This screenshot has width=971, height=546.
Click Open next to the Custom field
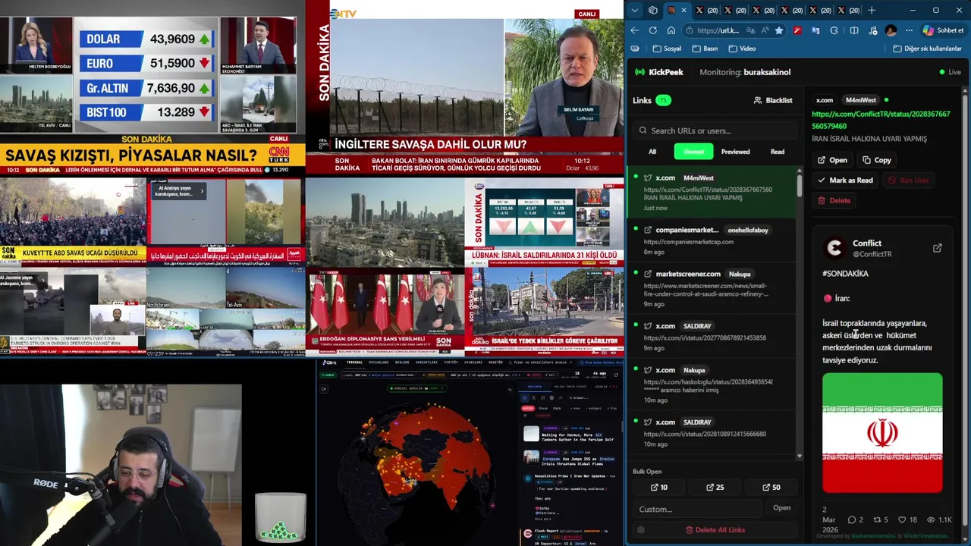pyautogui.click(x=781, y=508)
